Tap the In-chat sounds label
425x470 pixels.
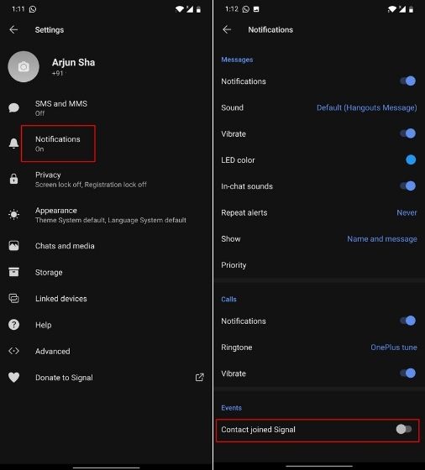pos(247,186)
